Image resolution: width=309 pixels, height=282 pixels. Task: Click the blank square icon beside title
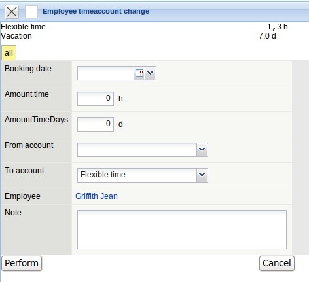coord(31,12)
